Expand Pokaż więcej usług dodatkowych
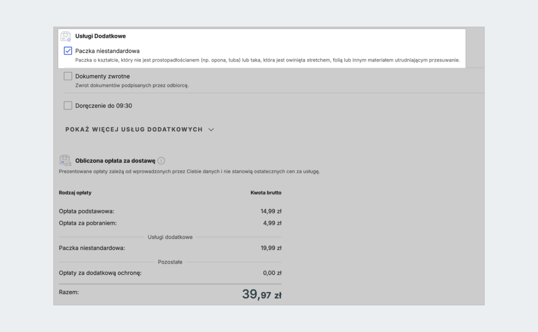Image resolution: width=538 pixels, height=332 pixels. (x=140, y=129)
